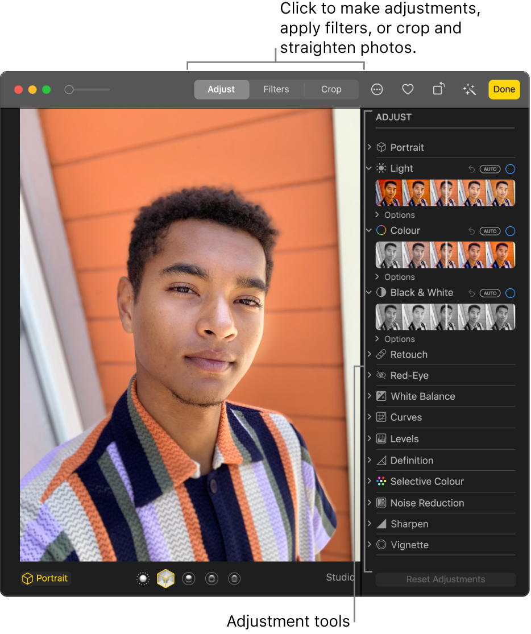This screenshot has width=531, height=634.
Task: Click the Done button
Action: point(504,89)
